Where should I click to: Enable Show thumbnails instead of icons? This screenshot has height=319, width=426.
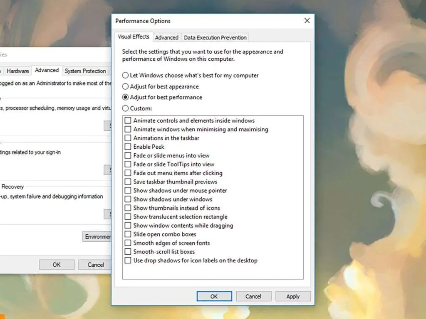click(x=128, y=208)
